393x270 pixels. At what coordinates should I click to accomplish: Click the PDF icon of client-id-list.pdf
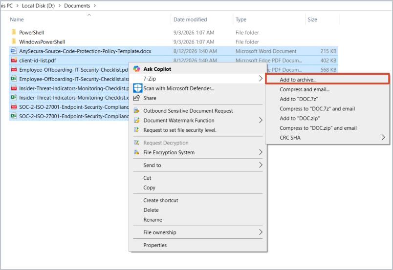pyautogui.click(x=14, y=60)
